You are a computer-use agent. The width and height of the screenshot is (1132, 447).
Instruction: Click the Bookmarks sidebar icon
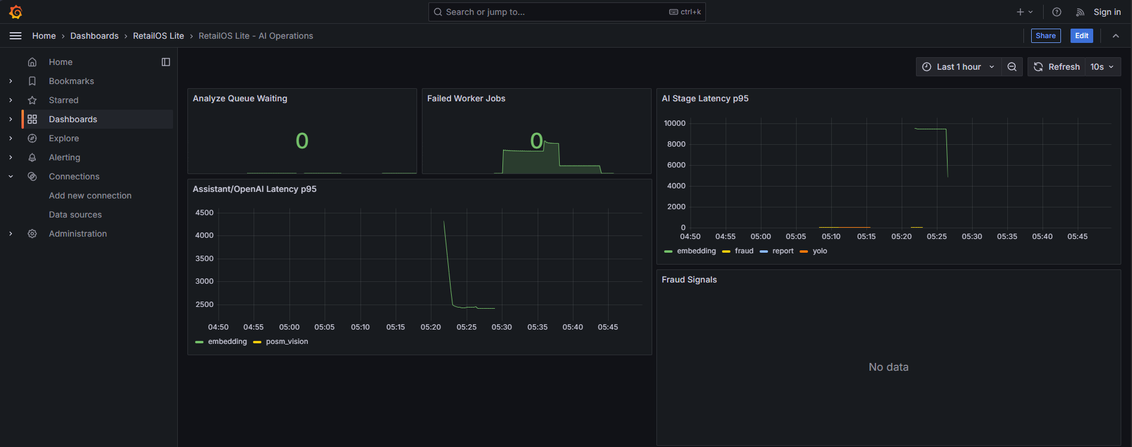[32, 81]
